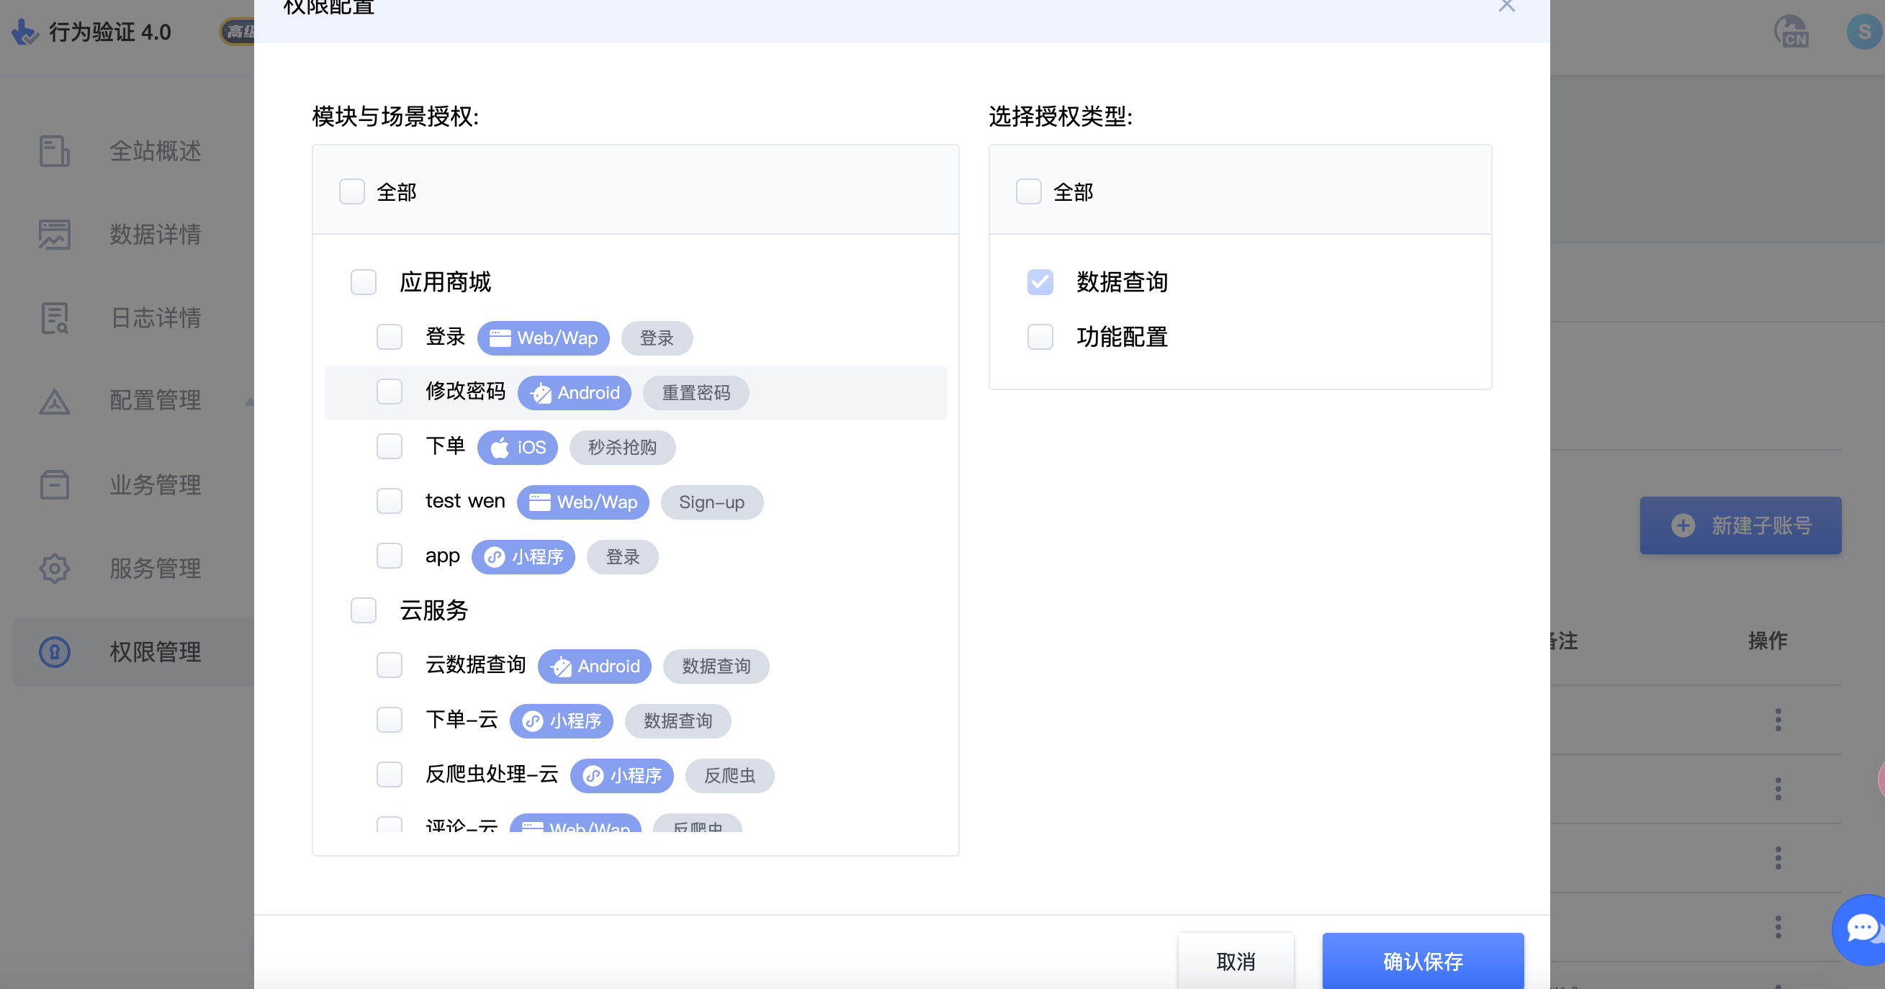
Task: Click 取消 to dismiss the dialog
Action: coord(1236,961)
